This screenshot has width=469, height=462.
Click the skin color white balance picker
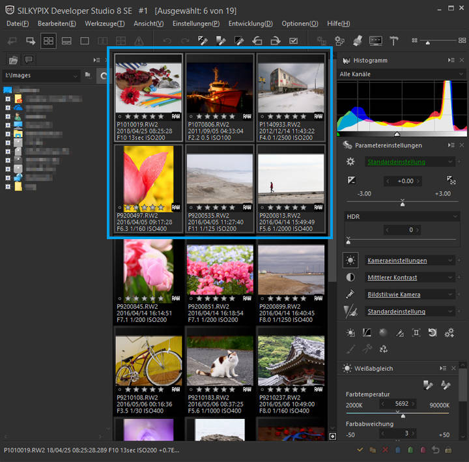[446, 385]
